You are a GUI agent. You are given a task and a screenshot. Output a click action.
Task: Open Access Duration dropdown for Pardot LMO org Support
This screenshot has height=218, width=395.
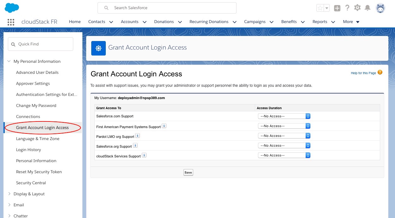click(x=284, y=136)
